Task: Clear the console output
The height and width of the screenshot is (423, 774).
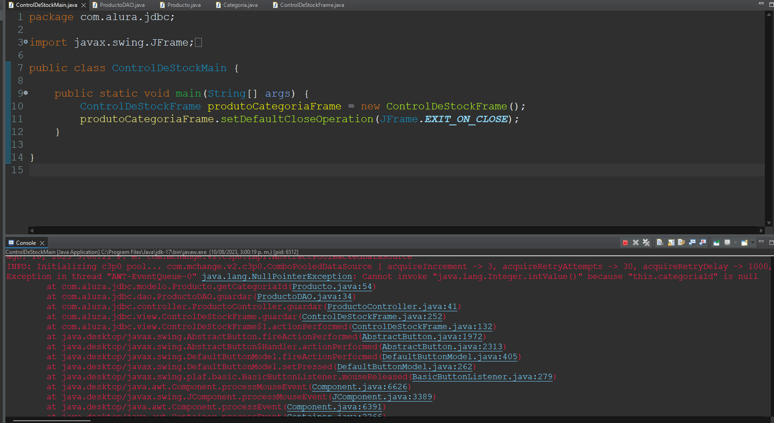Action: pyautogui.click(x=660, y=242)
